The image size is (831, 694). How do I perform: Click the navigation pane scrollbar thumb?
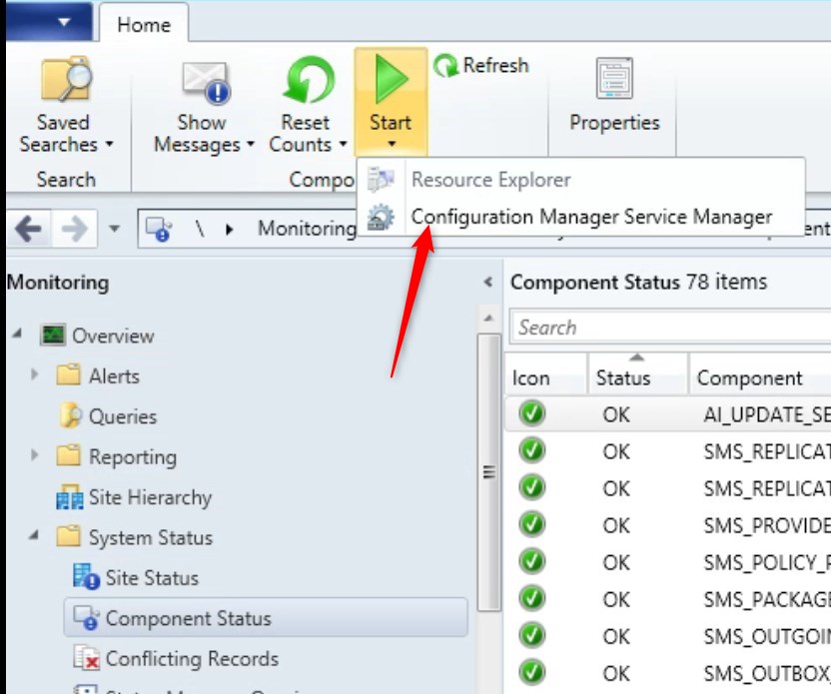tap(488, 471)
